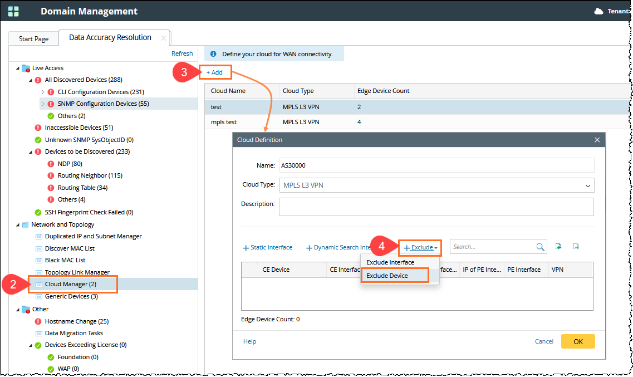Add a Static Interface
This screenshot has height=377, width=633.
[x=268, y=247]
